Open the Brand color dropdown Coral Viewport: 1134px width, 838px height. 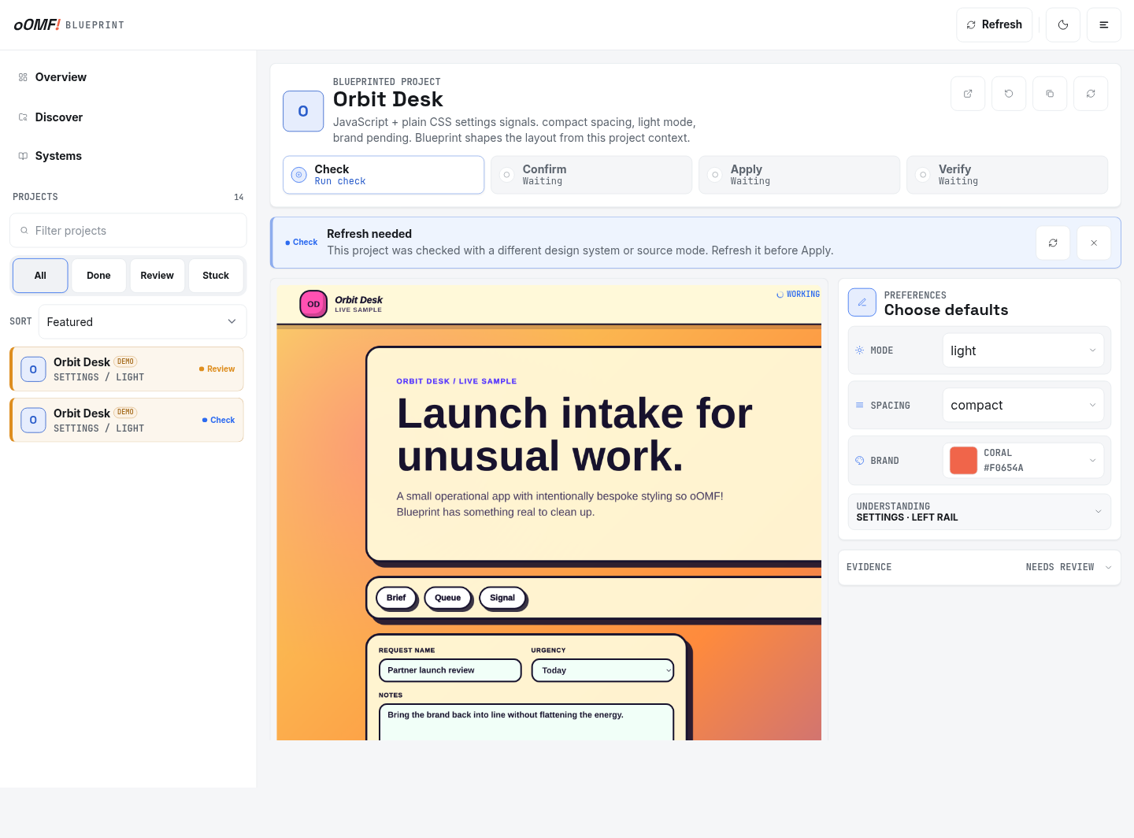pos(1023,461)
